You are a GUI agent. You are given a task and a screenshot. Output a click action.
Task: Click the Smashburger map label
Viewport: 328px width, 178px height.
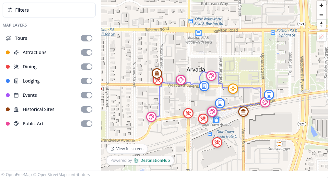[279, 149]
